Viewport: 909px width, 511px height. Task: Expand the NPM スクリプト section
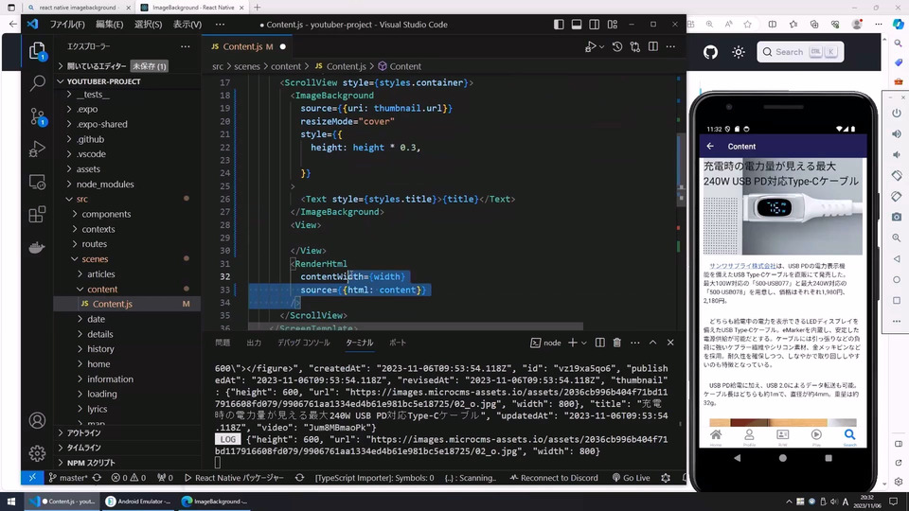coord(91,463)
